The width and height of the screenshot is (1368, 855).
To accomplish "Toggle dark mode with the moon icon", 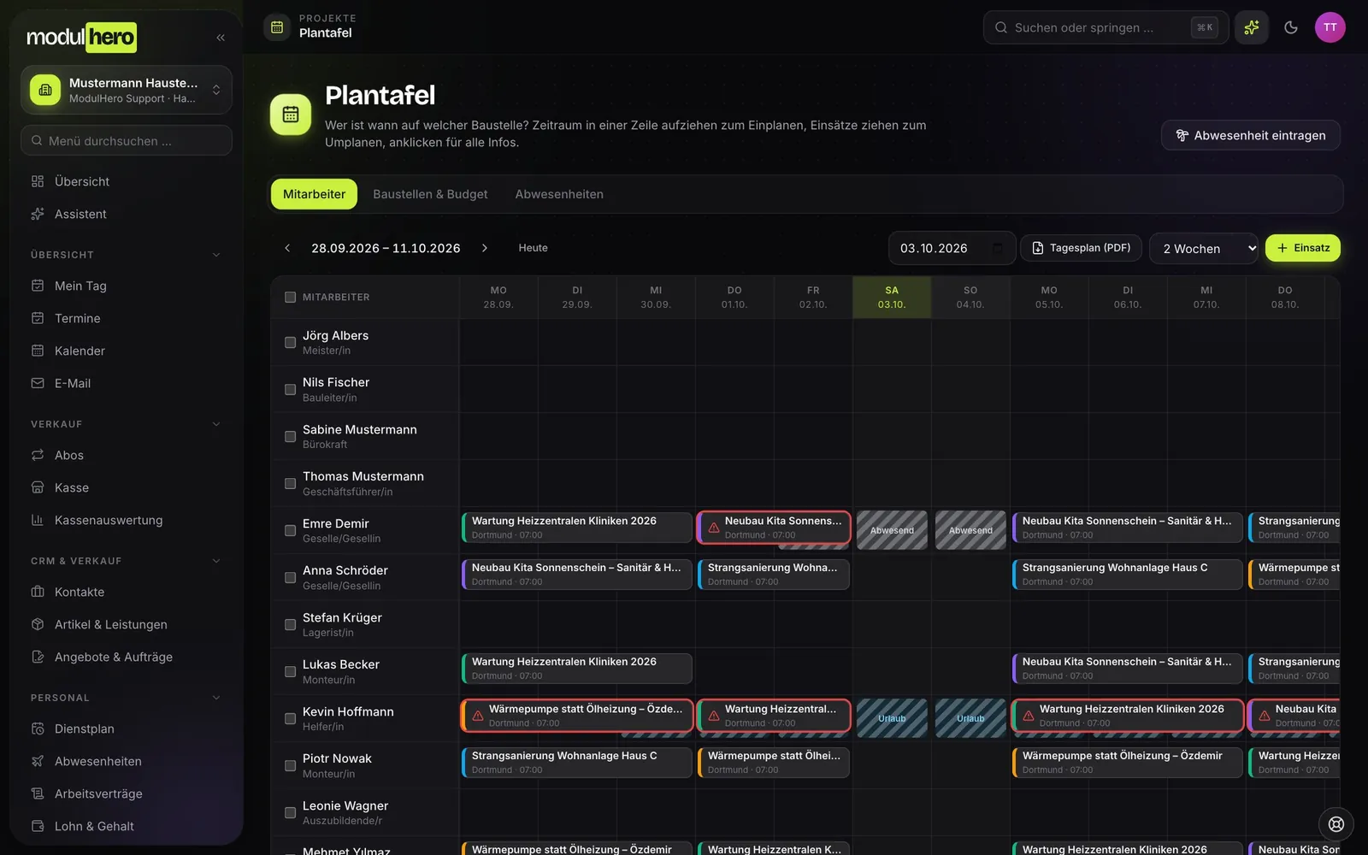I will pos(1291,27).
